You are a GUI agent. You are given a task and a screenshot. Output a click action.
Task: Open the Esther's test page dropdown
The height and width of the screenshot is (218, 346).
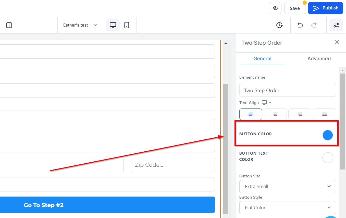[80, 25]
